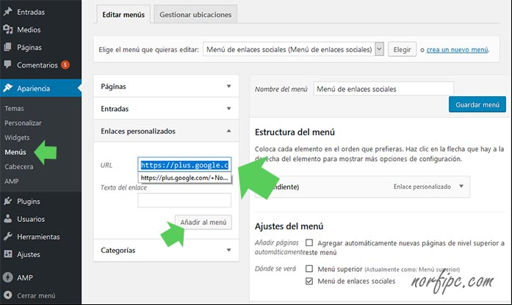The image size is (512, 305).
Task: Click the Texto del enlace input field
Action: coord(184,200)
